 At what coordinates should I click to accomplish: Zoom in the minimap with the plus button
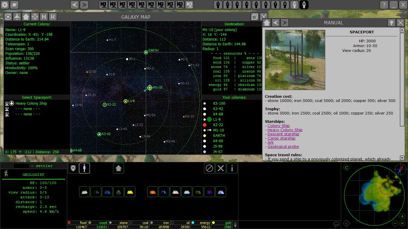(402, 216)
